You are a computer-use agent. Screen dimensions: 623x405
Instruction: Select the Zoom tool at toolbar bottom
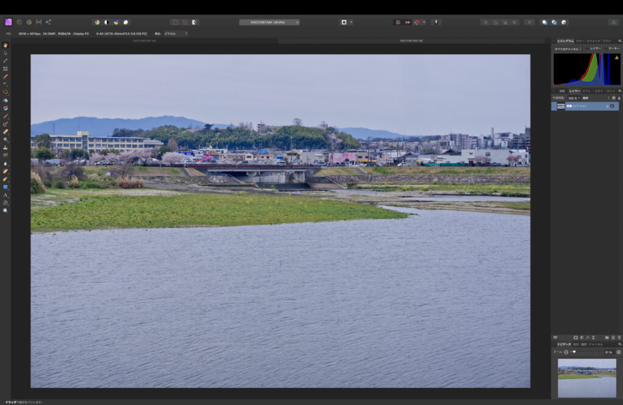[x=5, y=211]
